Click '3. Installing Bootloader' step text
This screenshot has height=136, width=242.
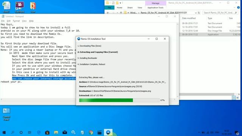[x=87, y=58]
